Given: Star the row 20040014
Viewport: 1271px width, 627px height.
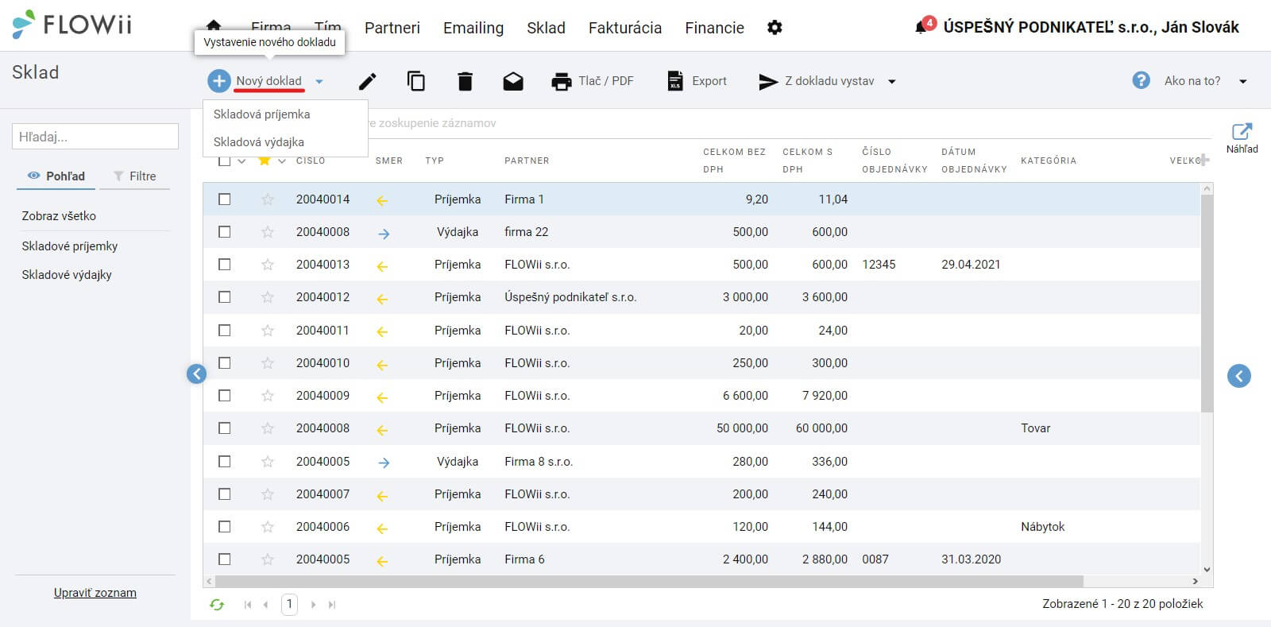Looking at the screenshot, I should point(268,199).
